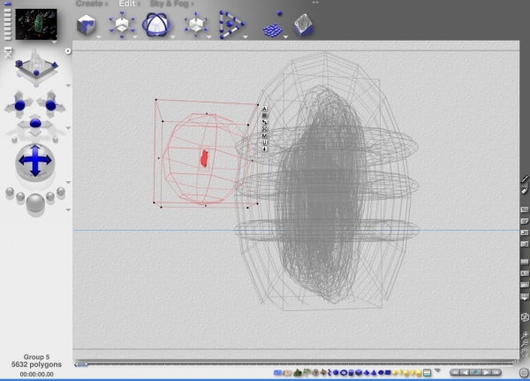Click the pencil marker icon on right edge
The height and width of the screenshot is (381, 530).
click(525, 179)
